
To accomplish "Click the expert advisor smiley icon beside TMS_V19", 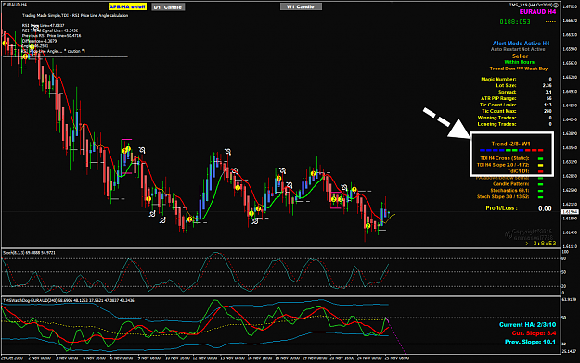I will coord(556,5).
